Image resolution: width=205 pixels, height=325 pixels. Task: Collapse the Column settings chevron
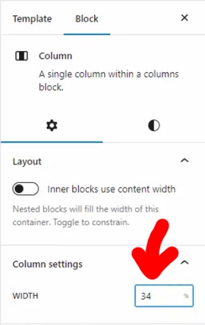[x=184, y=263]
